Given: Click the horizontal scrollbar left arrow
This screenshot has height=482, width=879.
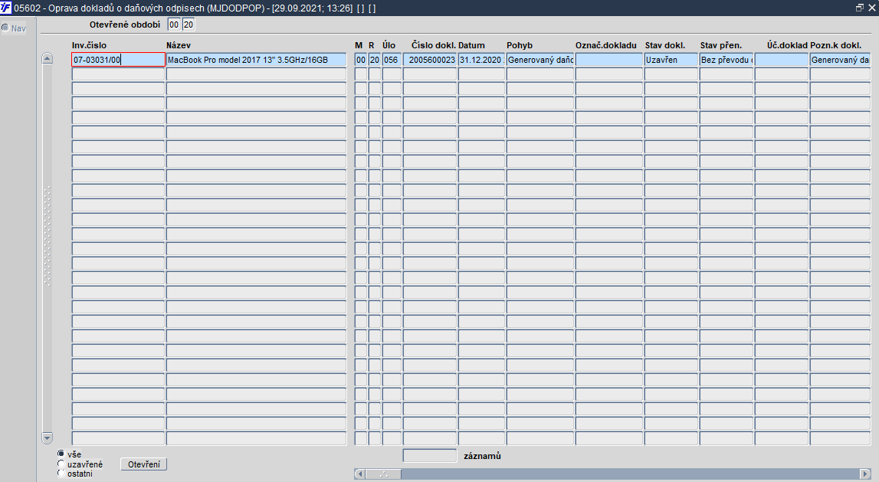Looking at the screenshot, I should tap(360, 474).
